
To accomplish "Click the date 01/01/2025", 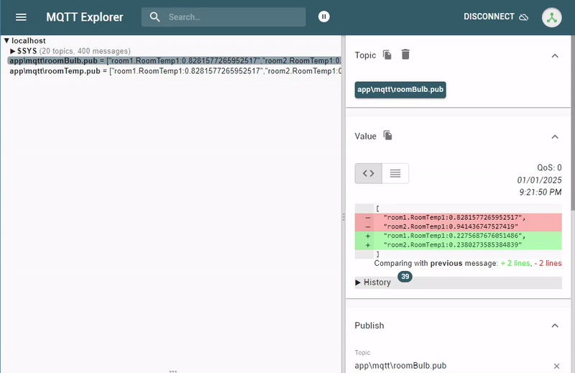I will [x=539, y=180].
